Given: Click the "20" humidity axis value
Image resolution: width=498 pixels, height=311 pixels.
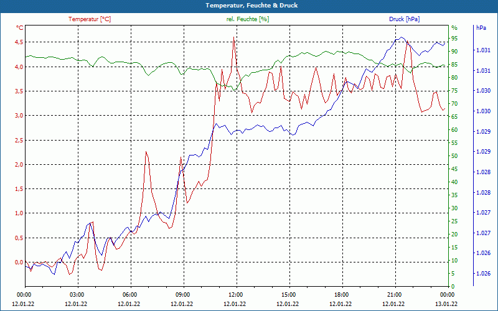Looking at the screenshot, I should (x=454, y=234).
